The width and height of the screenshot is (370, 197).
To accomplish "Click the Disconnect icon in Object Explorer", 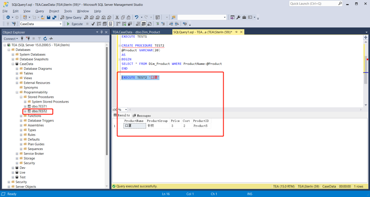I will coord(28,39).
